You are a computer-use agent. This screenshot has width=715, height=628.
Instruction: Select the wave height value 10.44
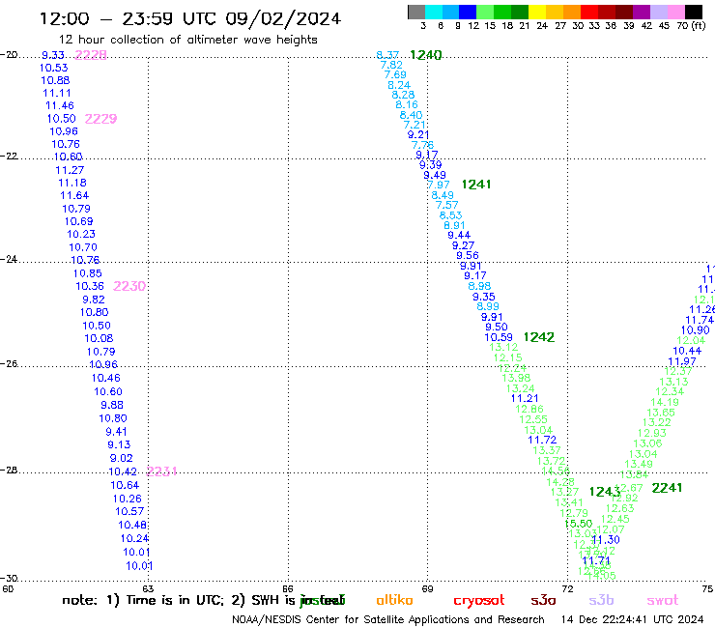point(687,351)
